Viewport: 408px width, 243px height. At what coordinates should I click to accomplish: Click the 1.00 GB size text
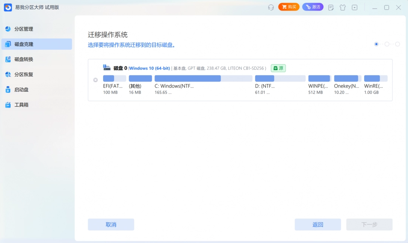click(371, 92)
